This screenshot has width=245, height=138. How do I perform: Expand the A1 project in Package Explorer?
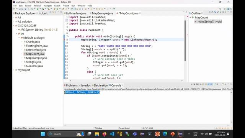pyautogui.click(x=14, y=18)
